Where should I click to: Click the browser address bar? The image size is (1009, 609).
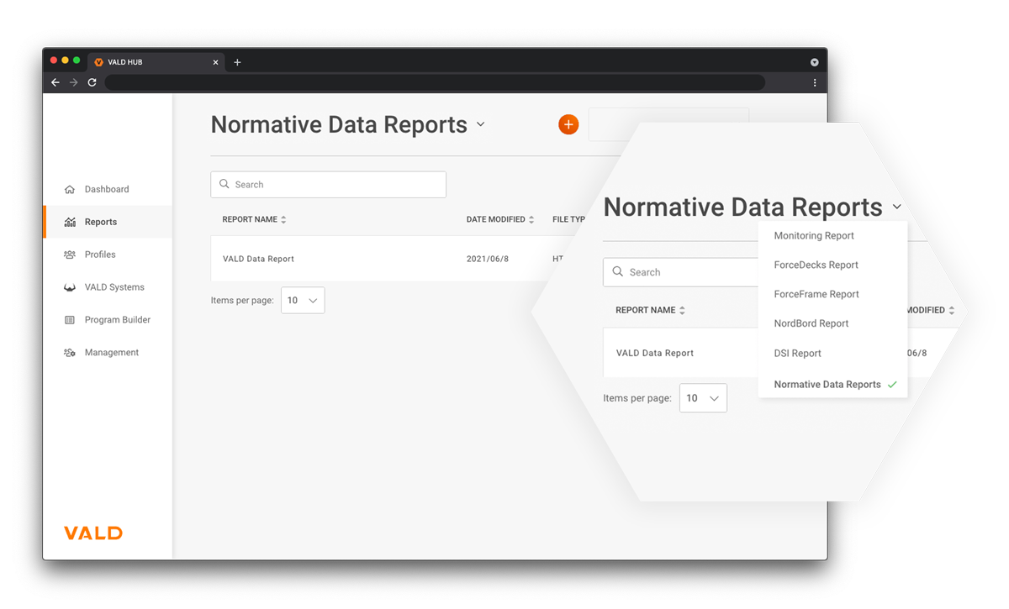(435, 82)
